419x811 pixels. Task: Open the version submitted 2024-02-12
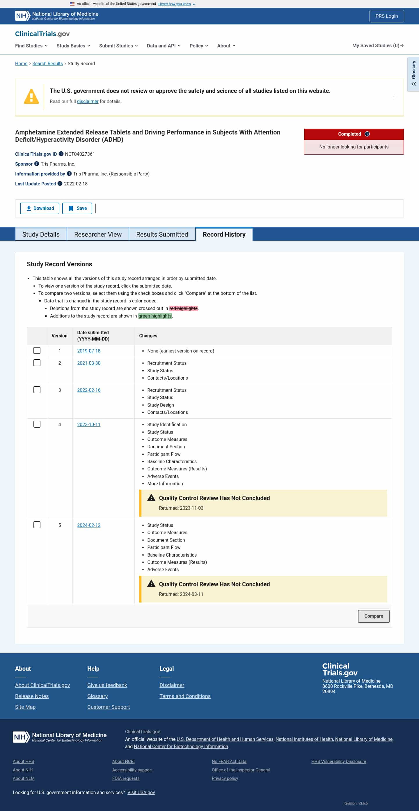[x=89, y=525]
